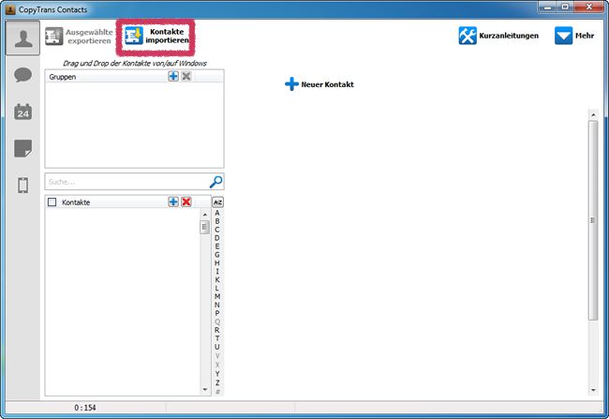Click Ausgewählte exportieren button

click(79, 37)
